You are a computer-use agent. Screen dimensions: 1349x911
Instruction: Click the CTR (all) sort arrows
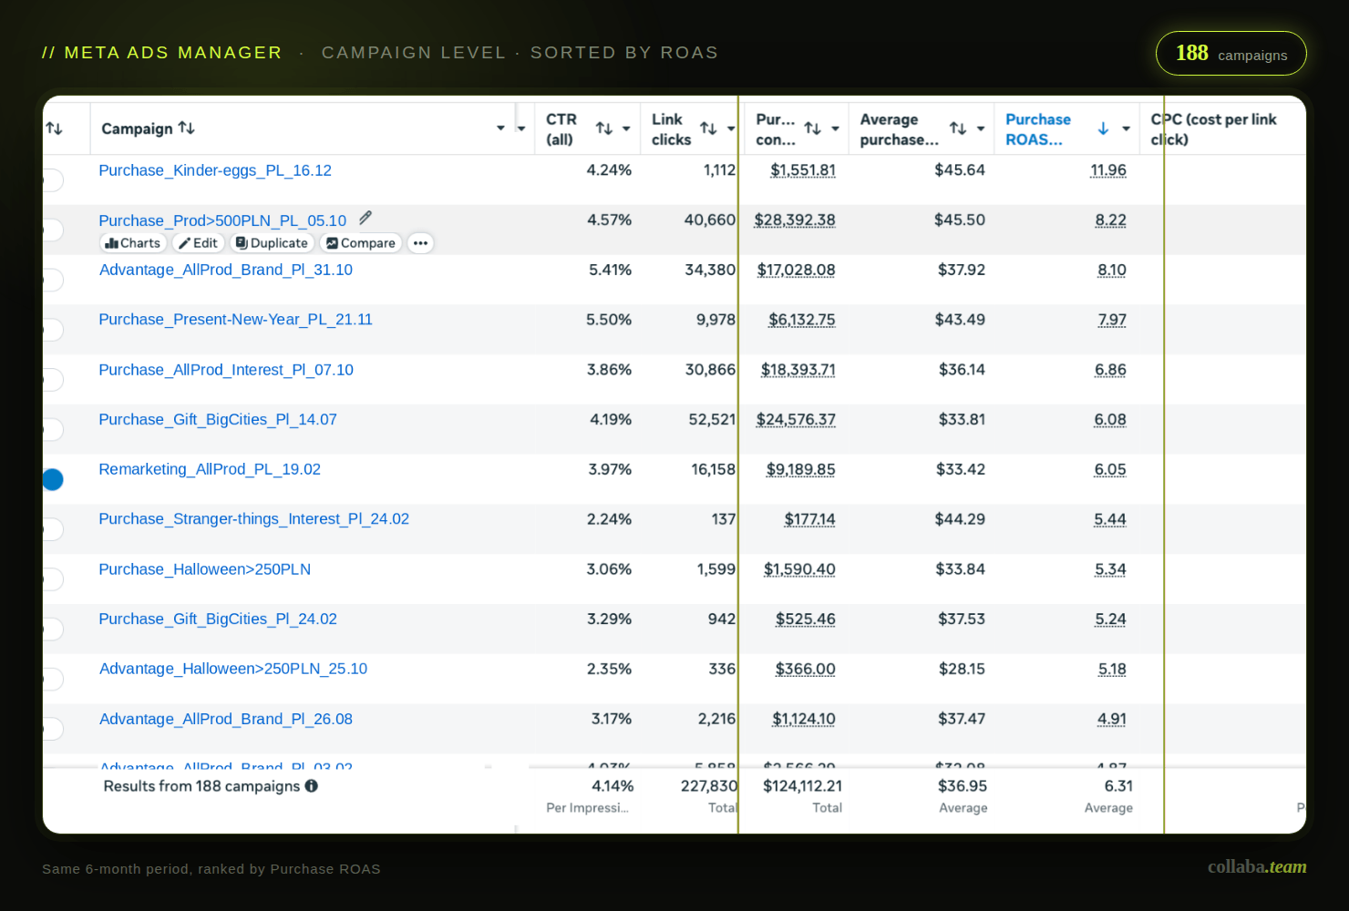[x=603, y=128]
